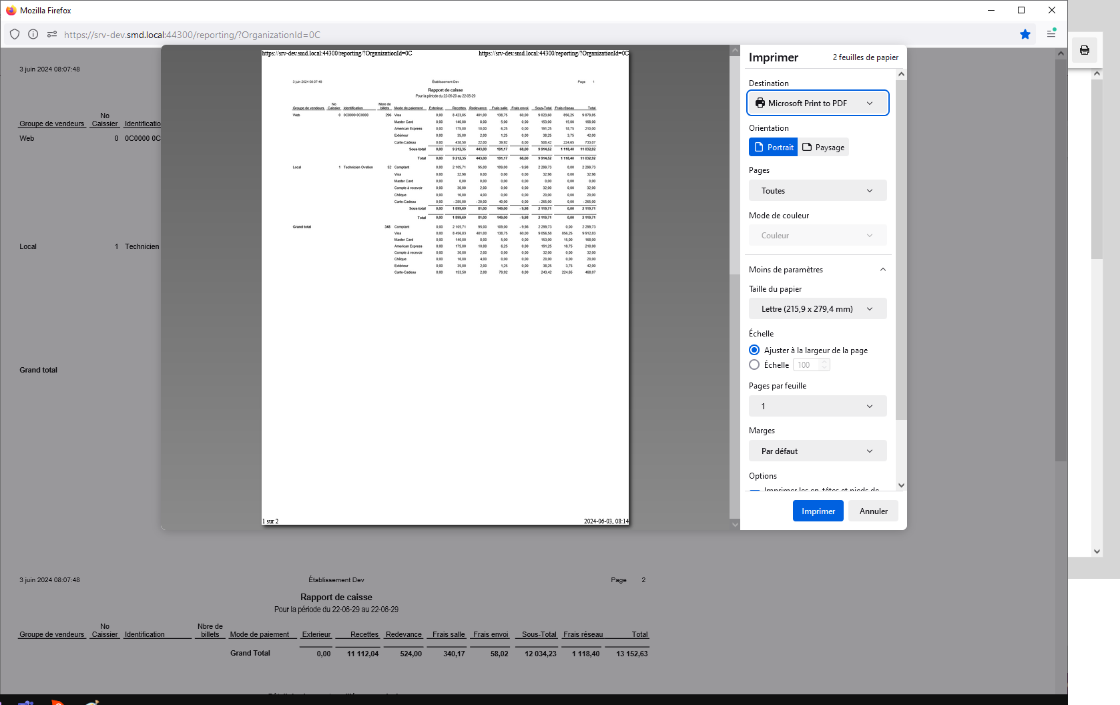Click the URL address bar

[467, 35]
